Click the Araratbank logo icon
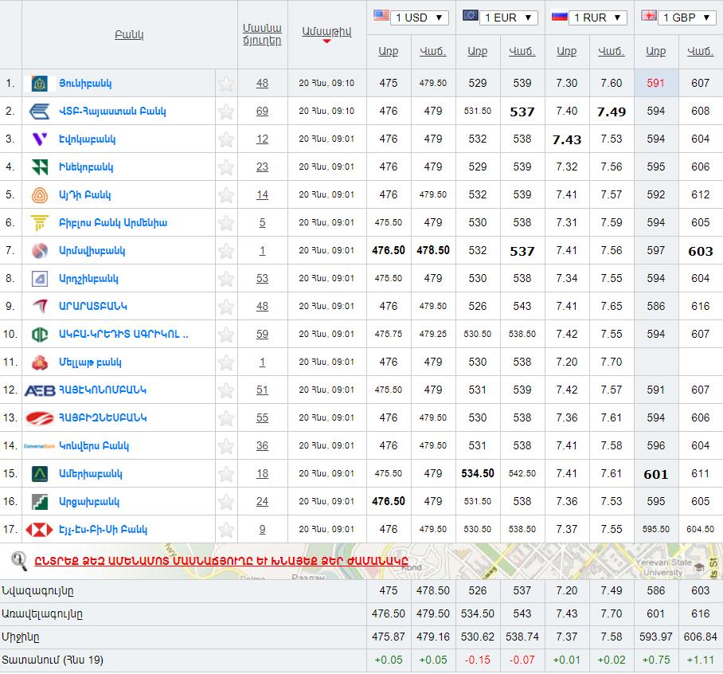This screenshot has width=723, height=674. click(x=39, y=307)
